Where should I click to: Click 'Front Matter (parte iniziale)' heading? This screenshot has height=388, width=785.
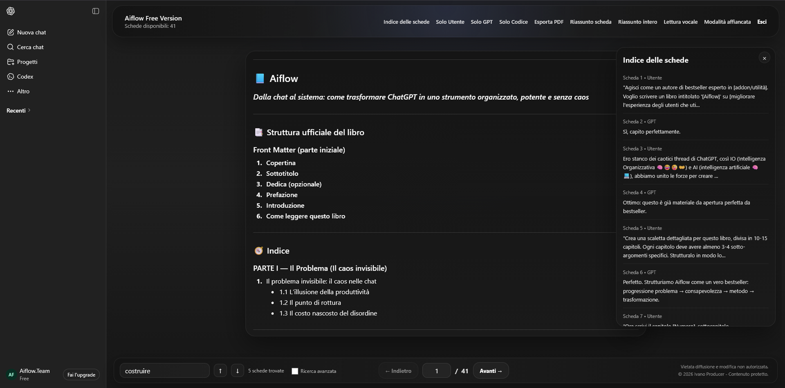(x=299, y=150)
